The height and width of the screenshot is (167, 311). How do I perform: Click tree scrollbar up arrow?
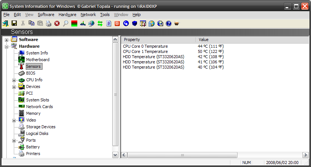[x=115, y=40]
